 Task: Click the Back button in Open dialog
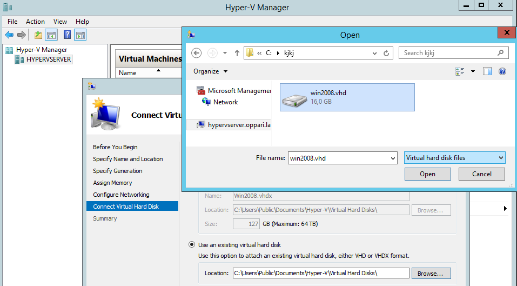click(x=197, y=53)
